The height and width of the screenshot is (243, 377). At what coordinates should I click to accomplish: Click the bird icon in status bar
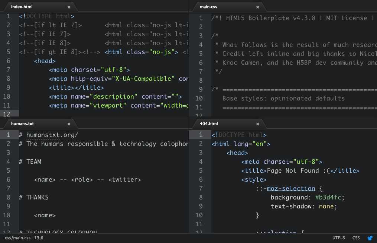pyautogui.click(x=370, y=238)
